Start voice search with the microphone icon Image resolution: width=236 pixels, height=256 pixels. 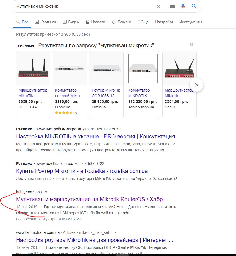click(183, 6)
